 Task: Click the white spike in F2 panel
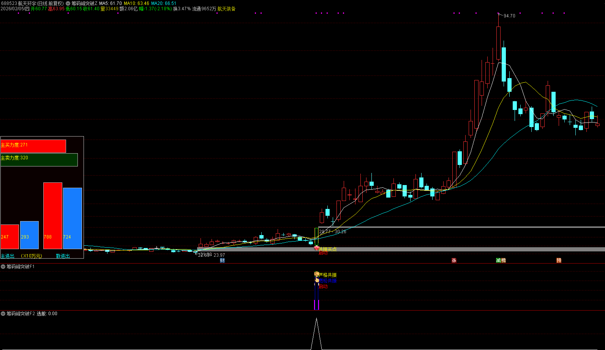[x=316, y=334]
